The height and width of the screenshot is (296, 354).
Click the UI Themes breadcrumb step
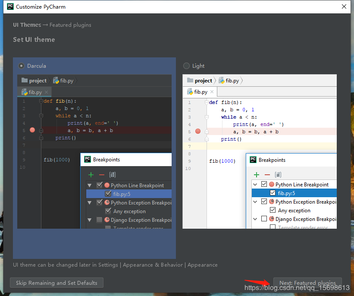pos(27,25)
